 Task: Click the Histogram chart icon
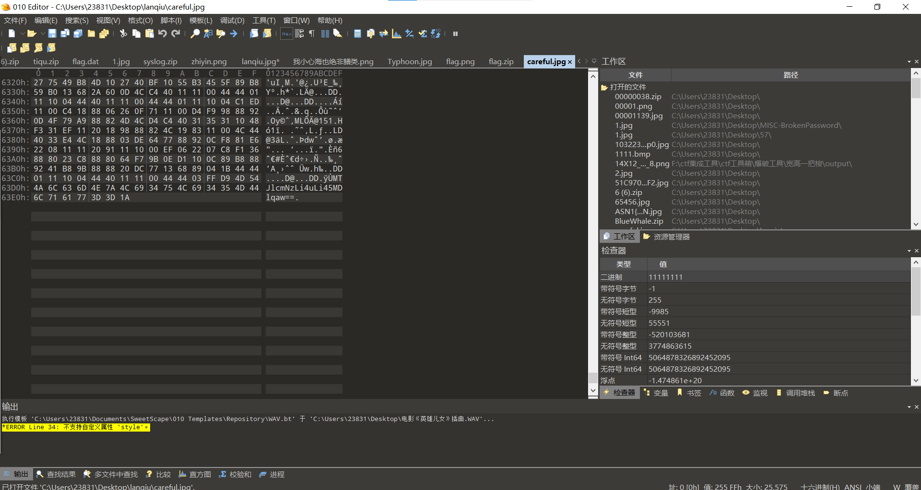tap(396, 34)
